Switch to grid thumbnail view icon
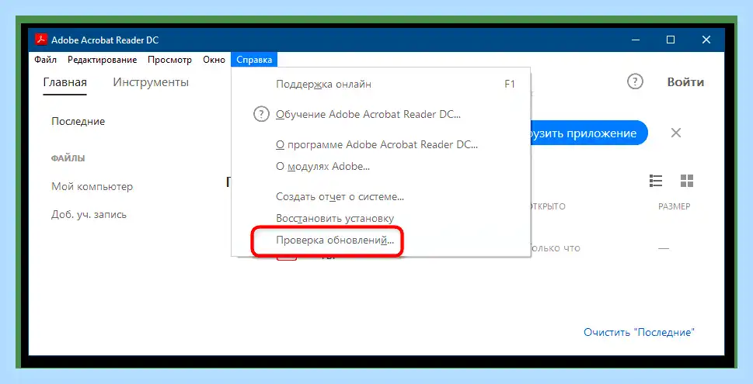Viewport: 753px width, 384px height. click(x=687, y=181)
